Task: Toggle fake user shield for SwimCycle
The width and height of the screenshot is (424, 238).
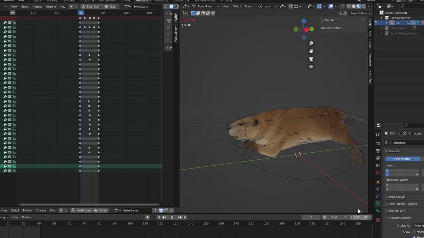Action: 172,6
